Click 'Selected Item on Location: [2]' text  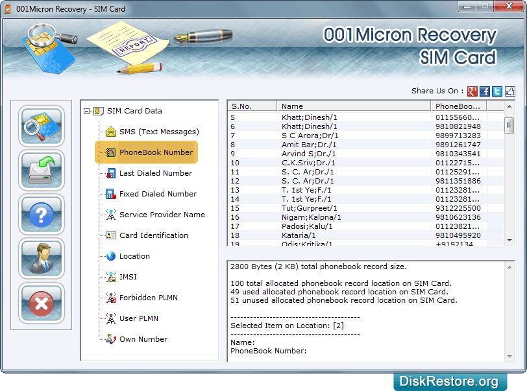(287, 326)
